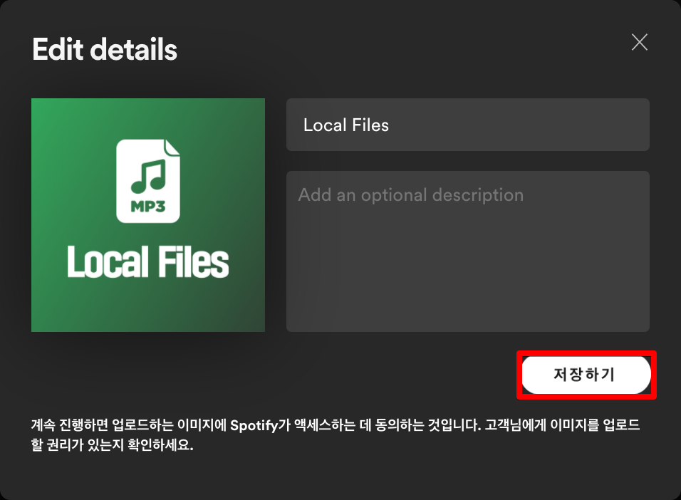Click the Korean image upload consent notice
This screenshot has width=681, height=500.
(x=335, y=434)
